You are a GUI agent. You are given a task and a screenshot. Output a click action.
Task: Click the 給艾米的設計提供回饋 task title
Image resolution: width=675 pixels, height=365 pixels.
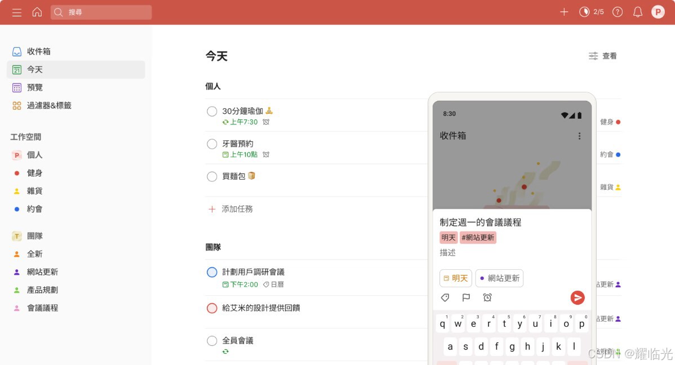pyautogui.click(x=261, y=308)
